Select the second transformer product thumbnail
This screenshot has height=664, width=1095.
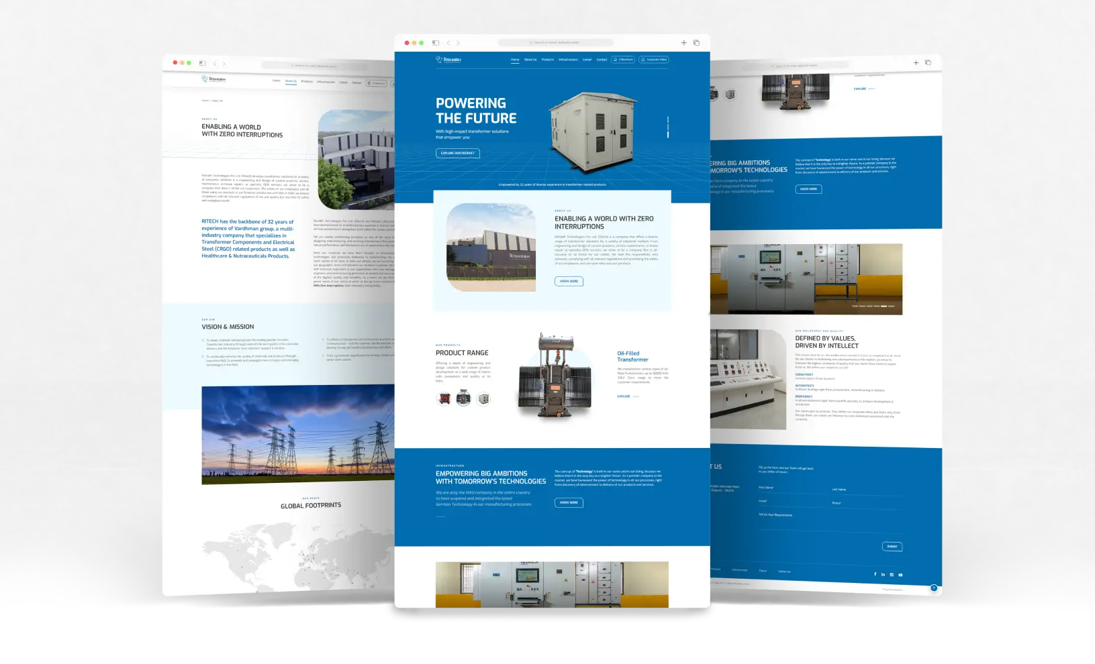[463, 399]
